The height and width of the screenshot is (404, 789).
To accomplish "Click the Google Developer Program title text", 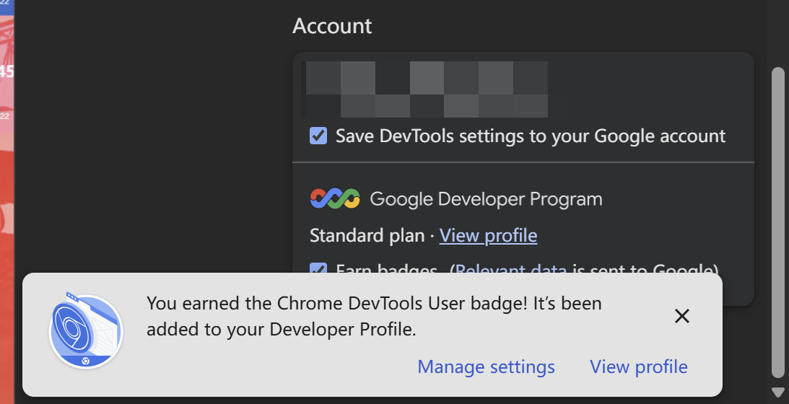I will [x=486, y=199].
